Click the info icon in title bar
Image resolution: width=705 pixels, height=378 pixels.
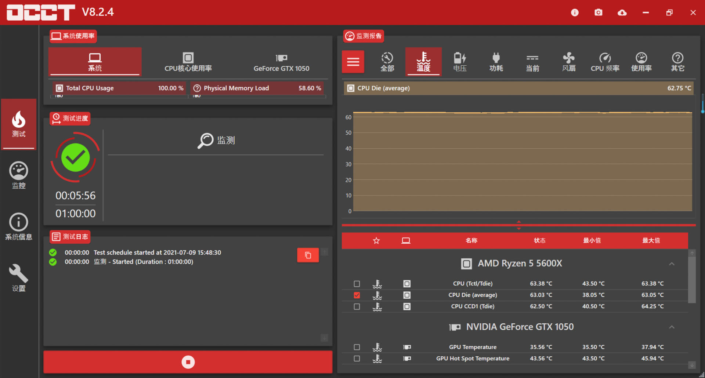[x=575, y=12]
